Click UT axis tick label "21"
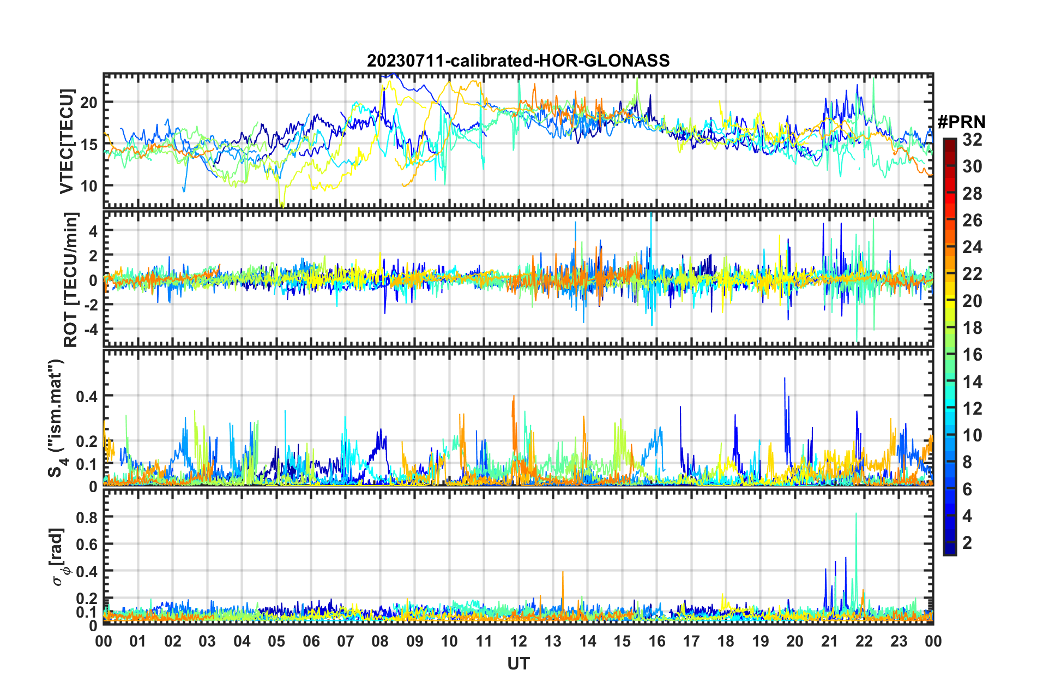Viewport: 1037px width, 694px height. coord(829,641)
